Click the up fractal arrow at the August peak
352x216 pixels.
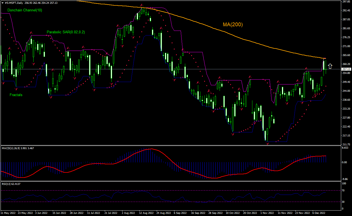pyautogui.click(x=141, y=5)
